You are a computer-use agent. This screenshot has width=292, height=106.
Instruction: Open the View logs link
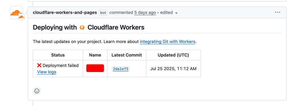pos(47,72)
